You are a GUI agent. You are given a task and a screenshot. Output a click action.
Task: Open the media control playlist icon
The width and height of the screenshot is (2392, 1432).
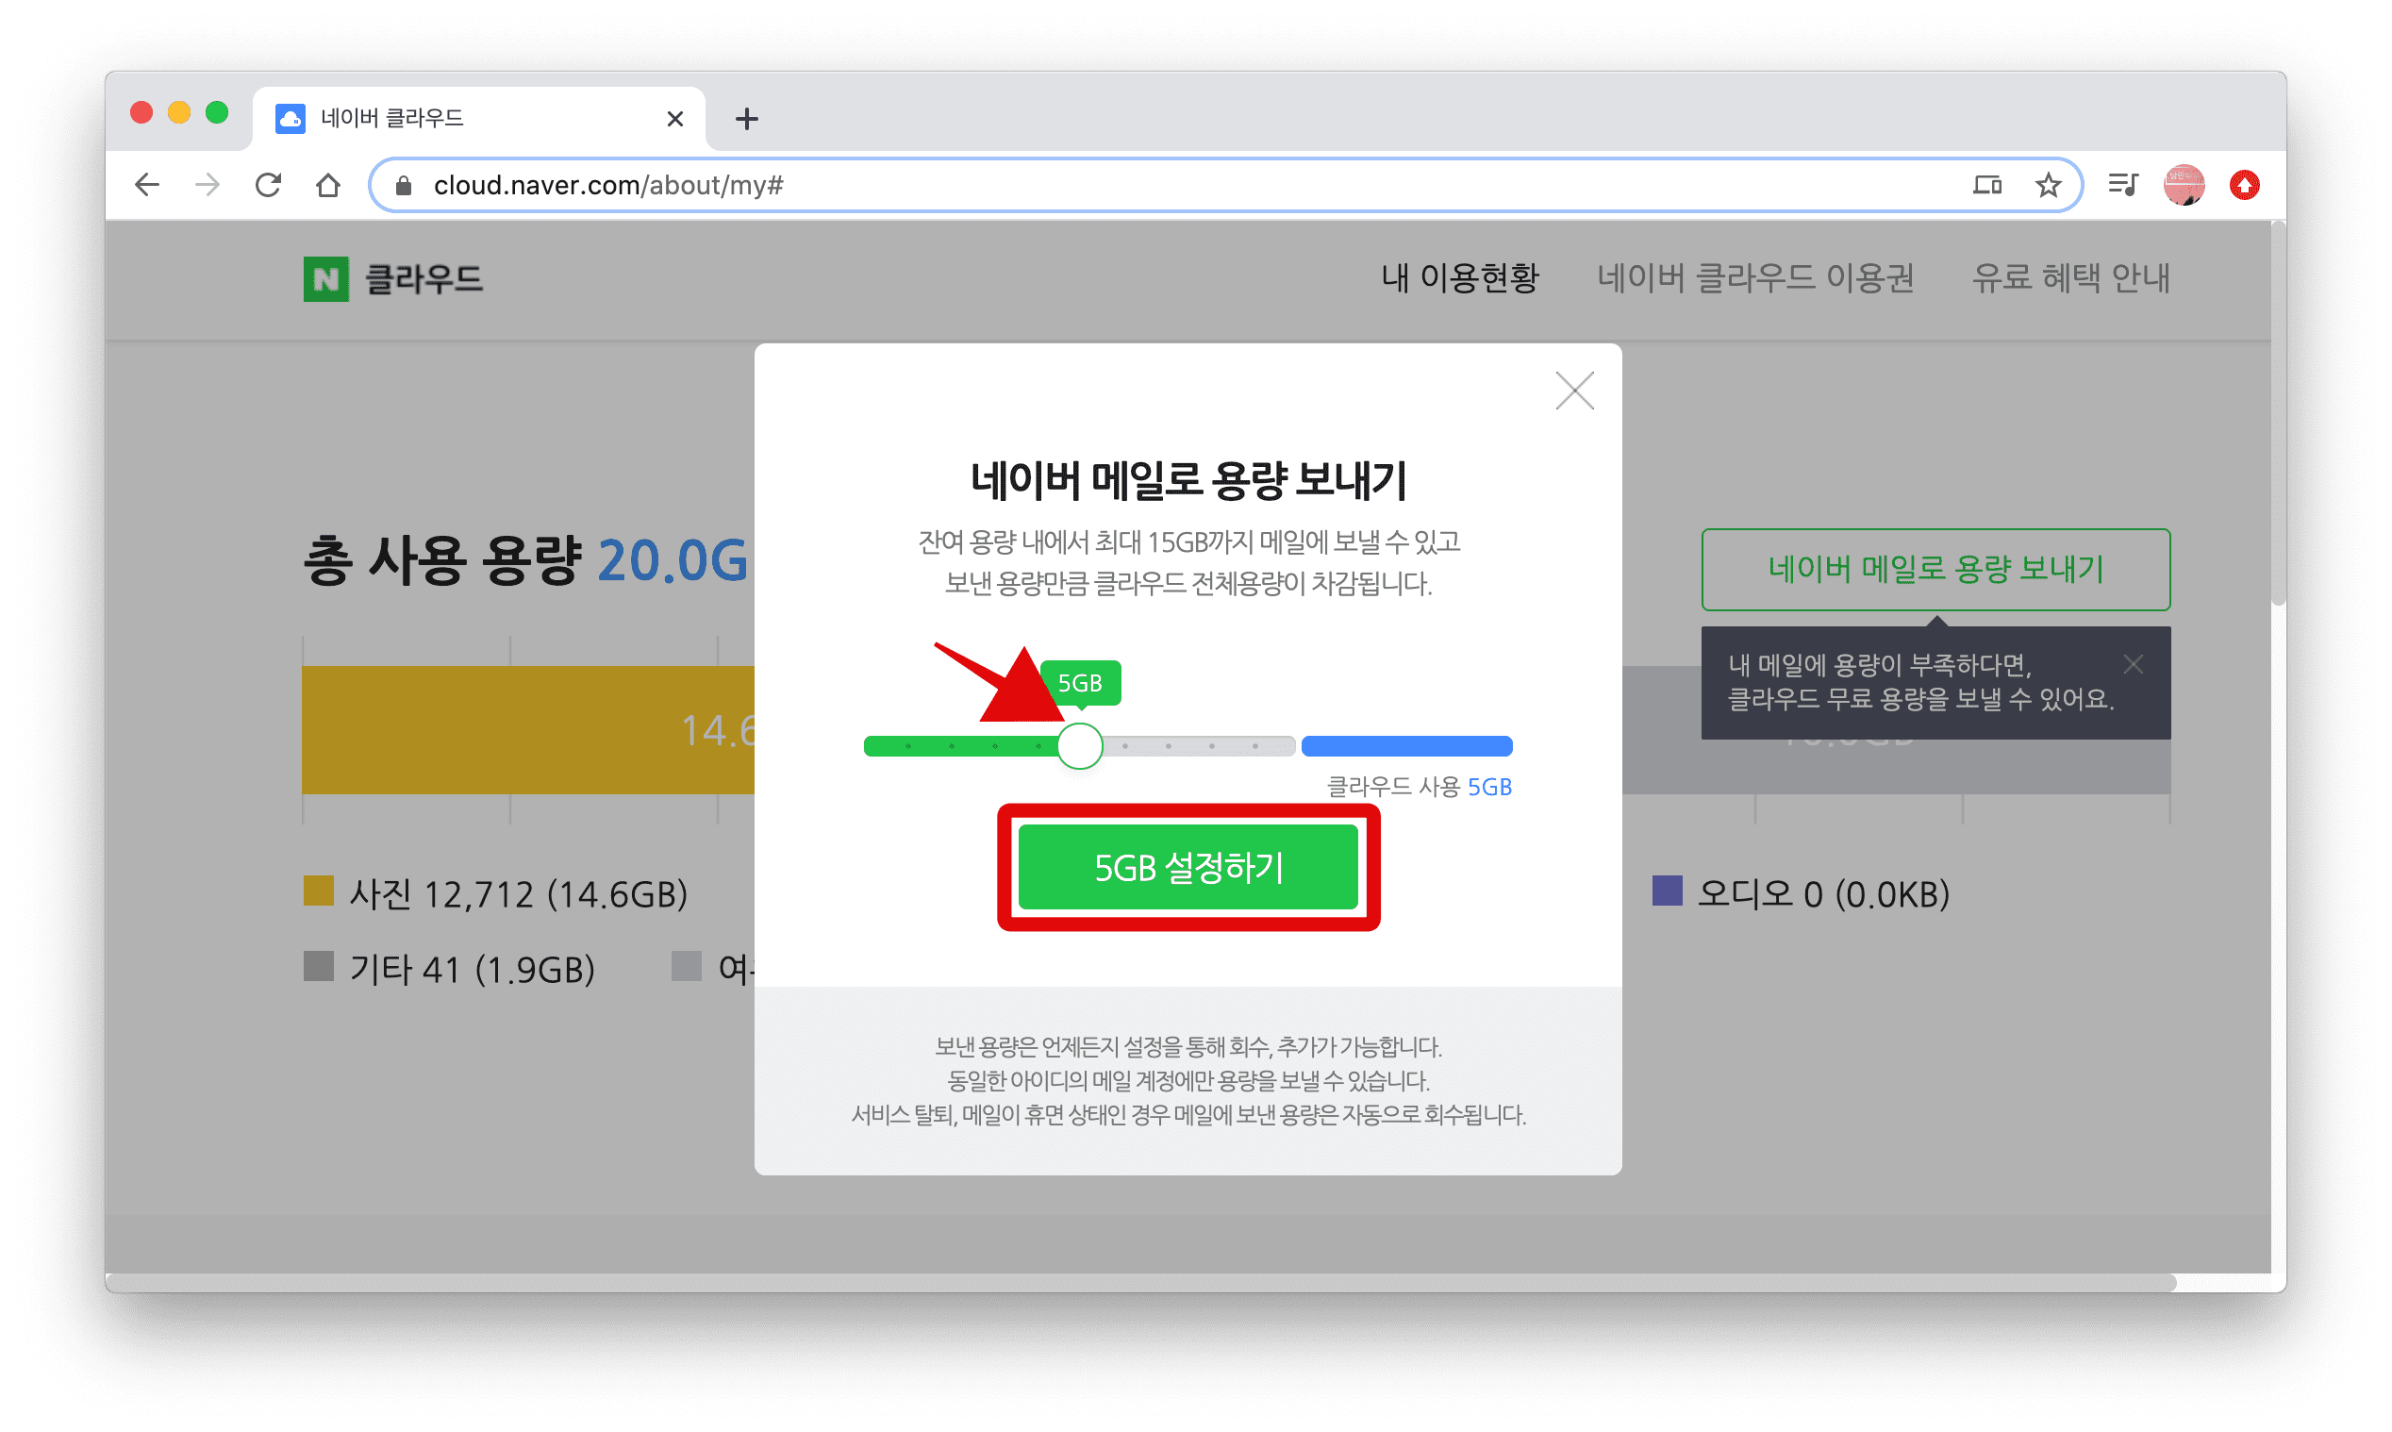[2123, 184]
